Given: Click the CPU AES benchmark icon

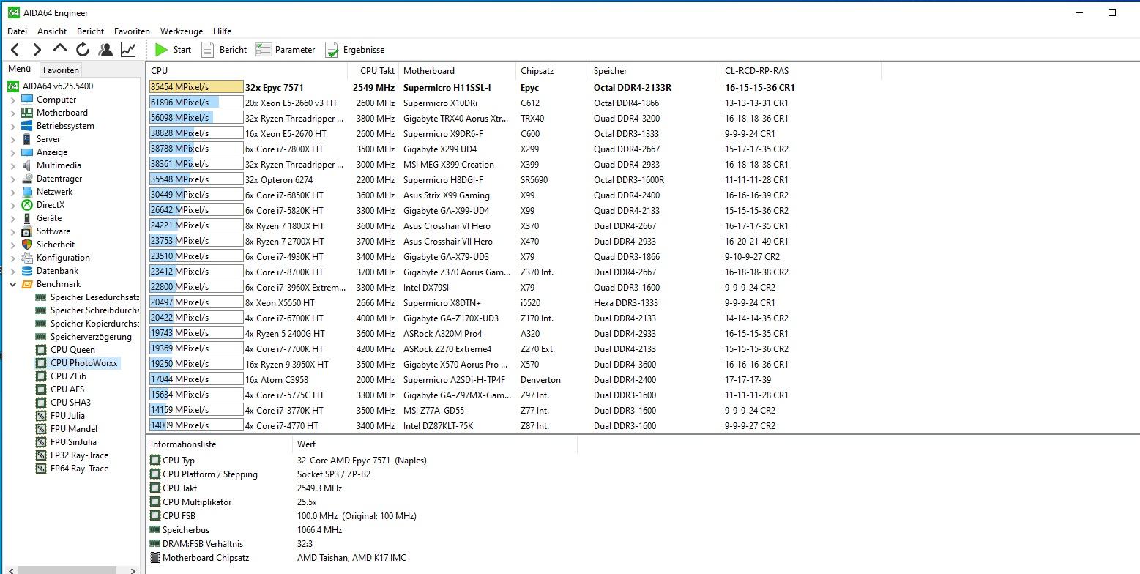Looking at the screenshot, I should point(41,389).
